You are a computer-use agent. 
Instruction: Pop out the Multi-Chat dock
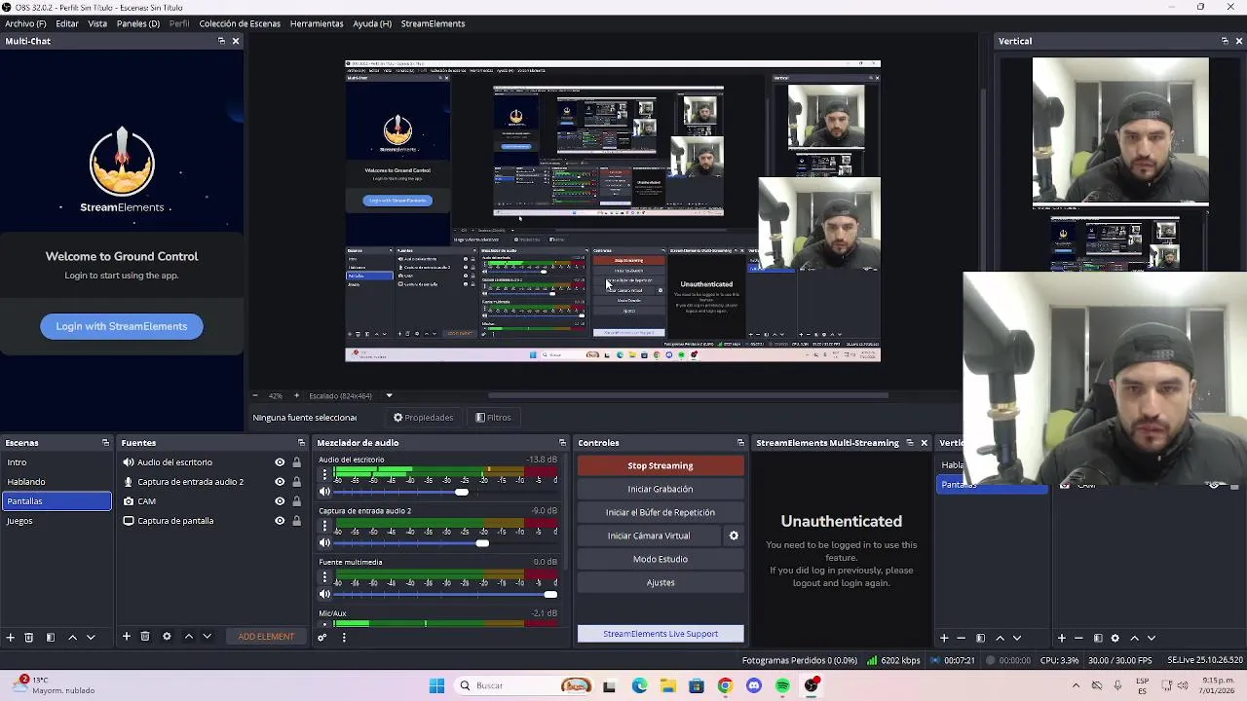pyautogui.click(x=221, y=41)
